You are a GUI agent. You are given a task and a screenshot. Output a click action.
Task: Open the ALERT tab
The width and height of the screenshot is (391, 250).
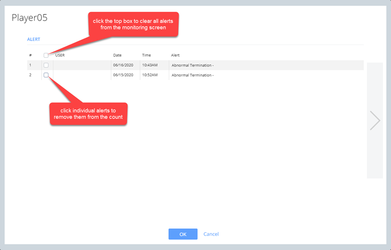[x=33, y=39]
